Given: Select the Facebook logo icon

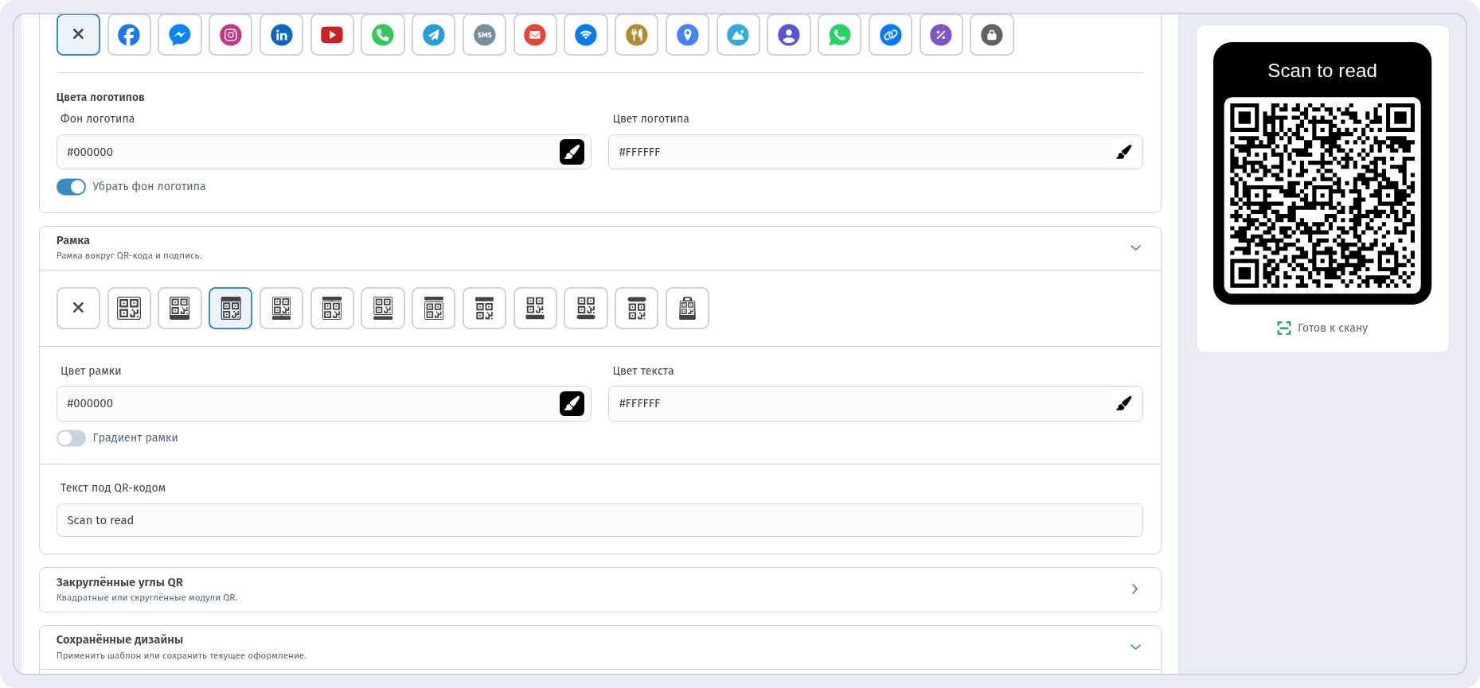Looking at the screenshot, I should [129, 35].
